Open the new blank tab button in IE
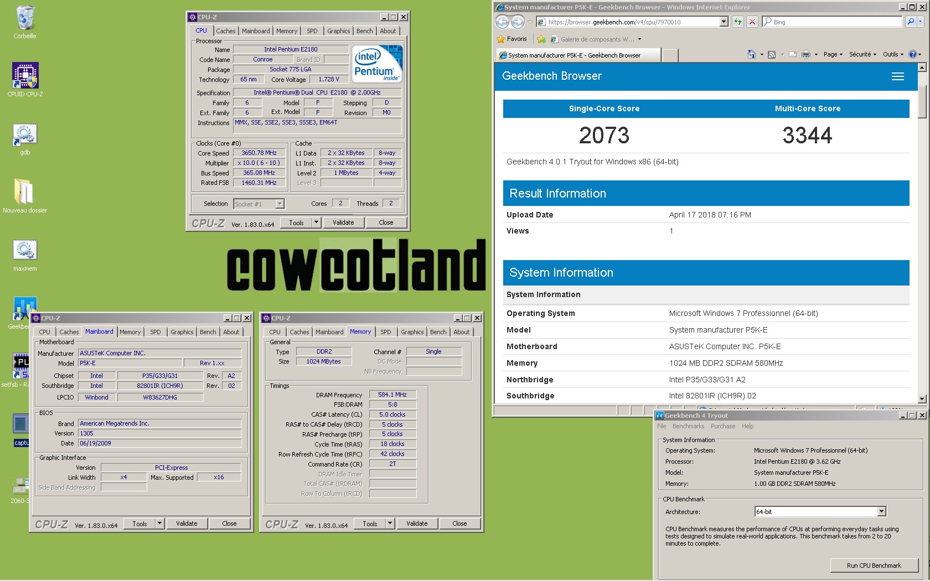Viewport: 930px width, 581px height. 670,55
